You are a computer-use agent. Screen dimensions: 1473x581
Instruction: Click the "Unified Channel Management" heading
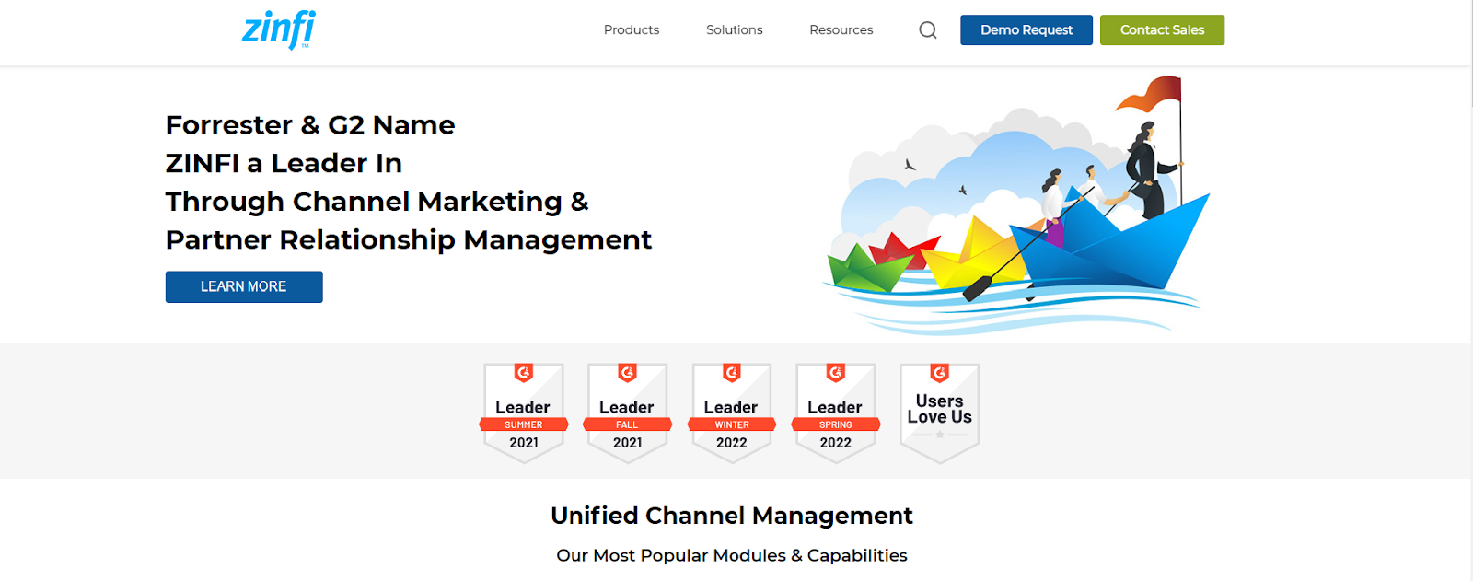[x=732, y=516]
